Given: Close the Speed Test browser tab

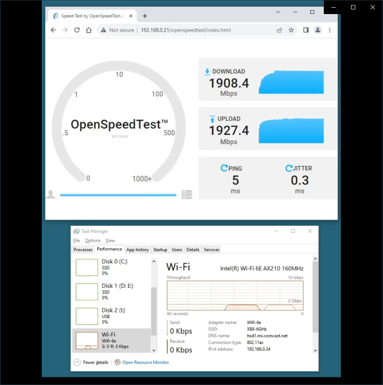Looking at the screenshot, I should pos(131,16).
